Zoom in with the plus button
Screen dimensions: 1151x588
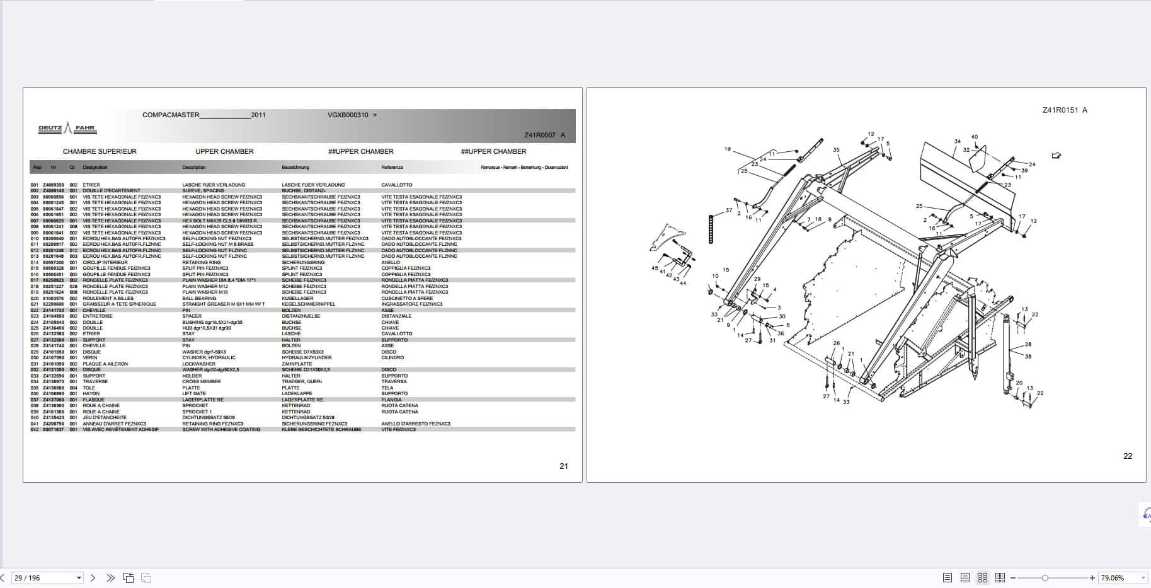pos(1092,578)
